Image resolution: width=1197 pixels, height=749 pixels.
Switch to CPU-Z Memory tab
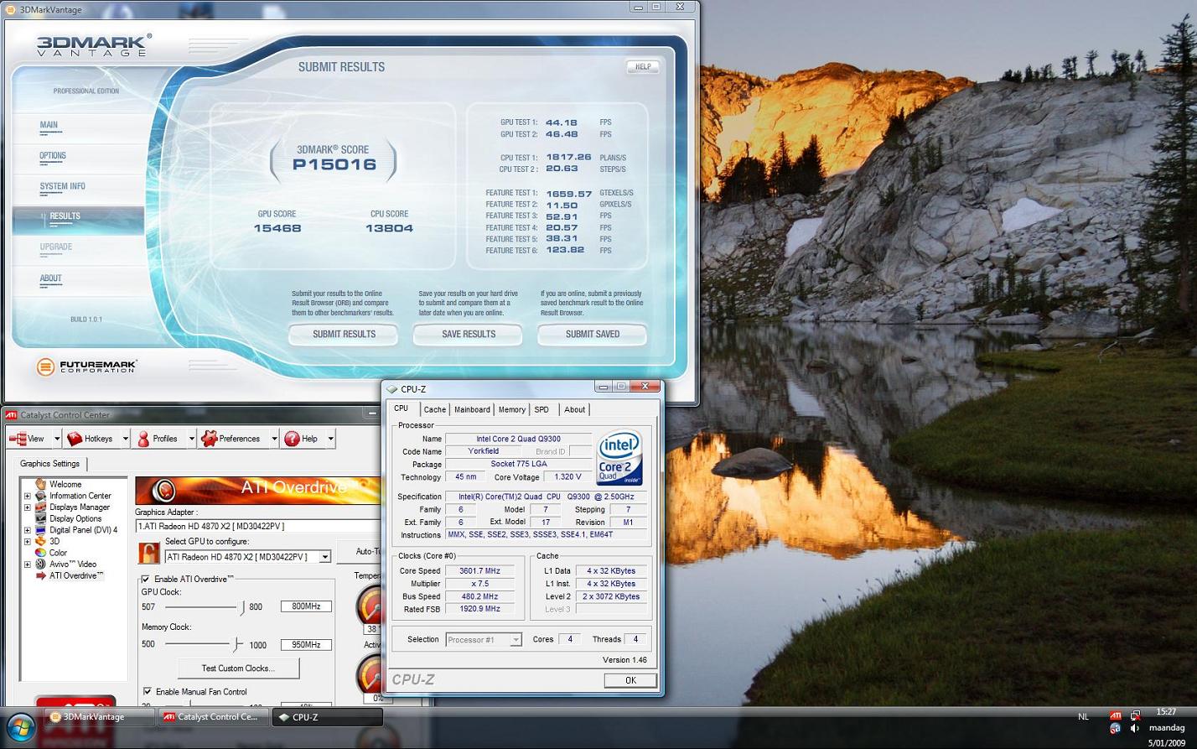tap(511, 409)
